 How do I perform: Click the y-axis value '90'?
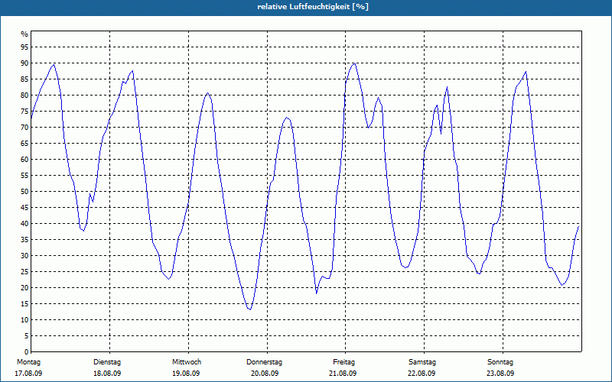click(x=24, y=63)
